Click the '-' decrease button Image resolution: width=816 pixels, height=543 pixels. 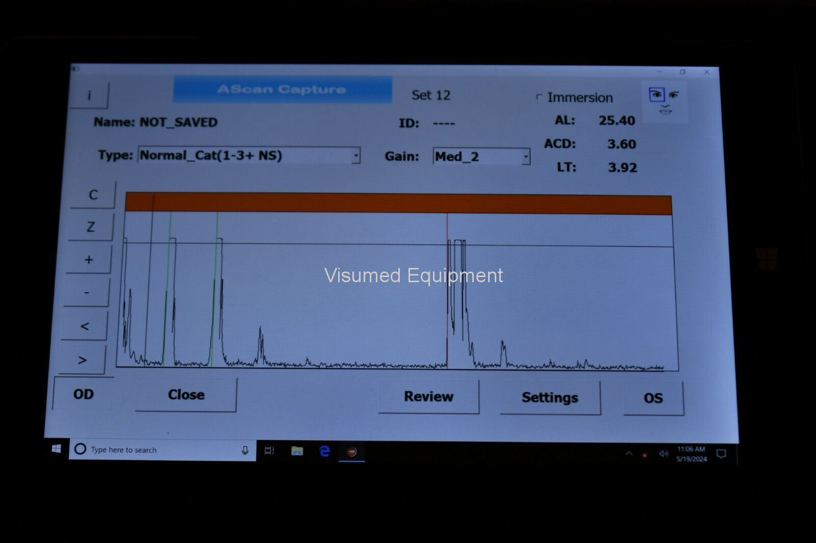click(86, 292)
